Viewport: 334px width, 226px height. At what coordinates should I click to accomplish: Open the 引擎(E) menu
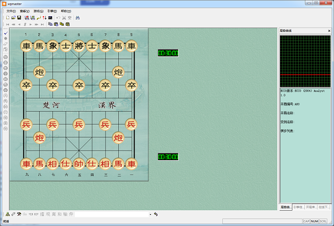pos(52,11)
